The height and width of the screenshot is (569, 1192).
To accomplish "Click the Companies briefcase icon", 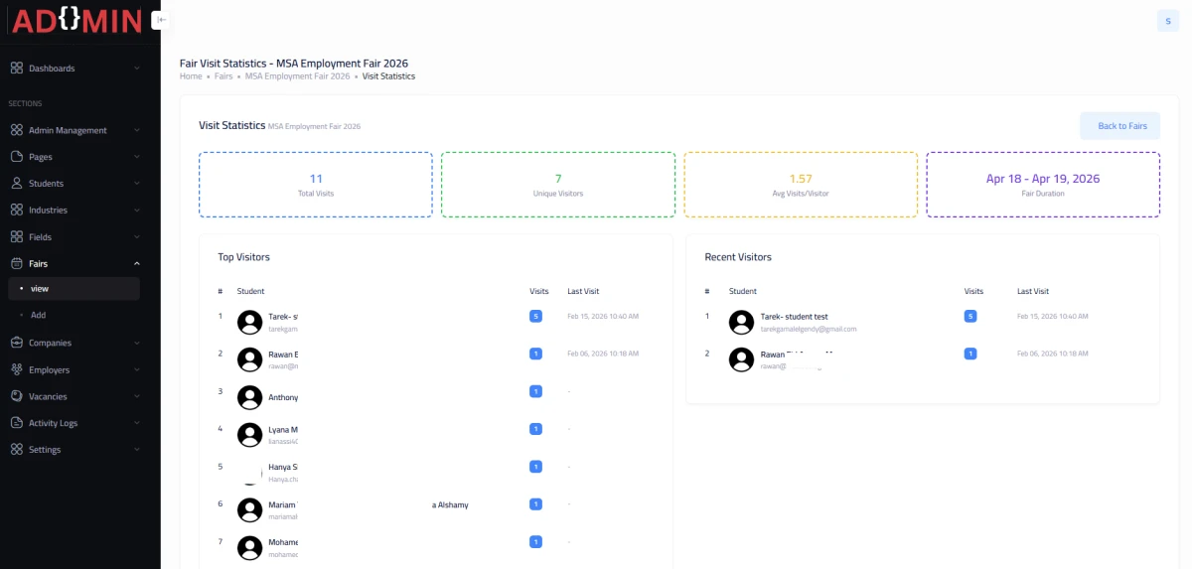I will (16, 343).
